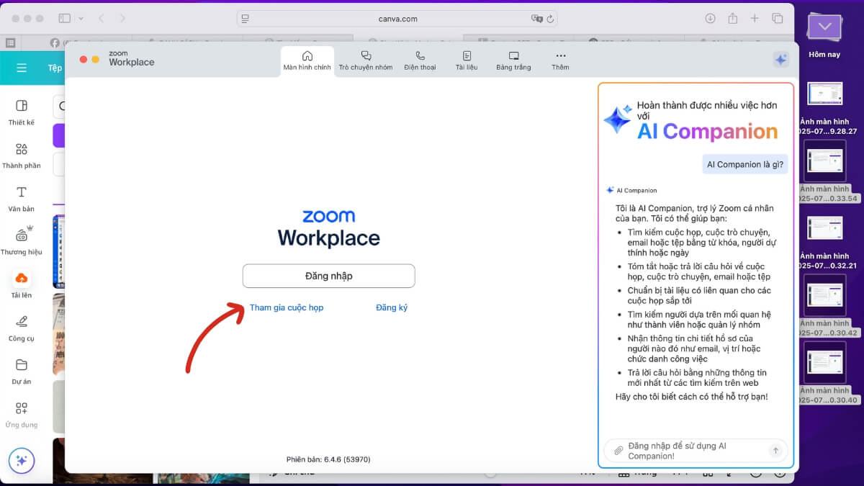Open the Tài liệu tab
Viewport: 864px width, 486px height.
click(467, 60)
